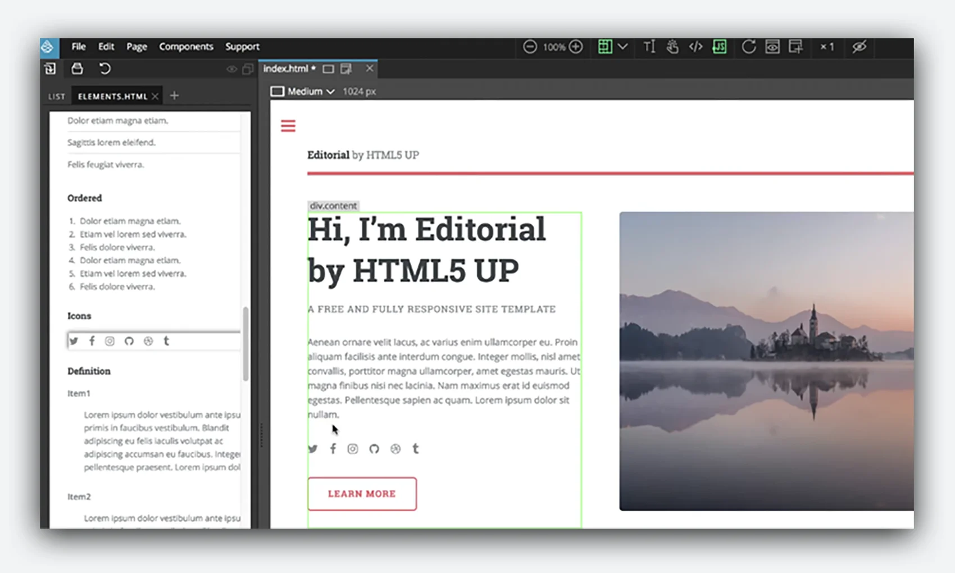Switch to the LIST tab

(x=57, y=97)
